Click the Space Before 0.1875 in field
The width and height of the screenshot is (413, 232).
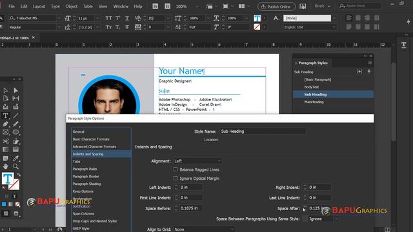click(x=191, y=208)
